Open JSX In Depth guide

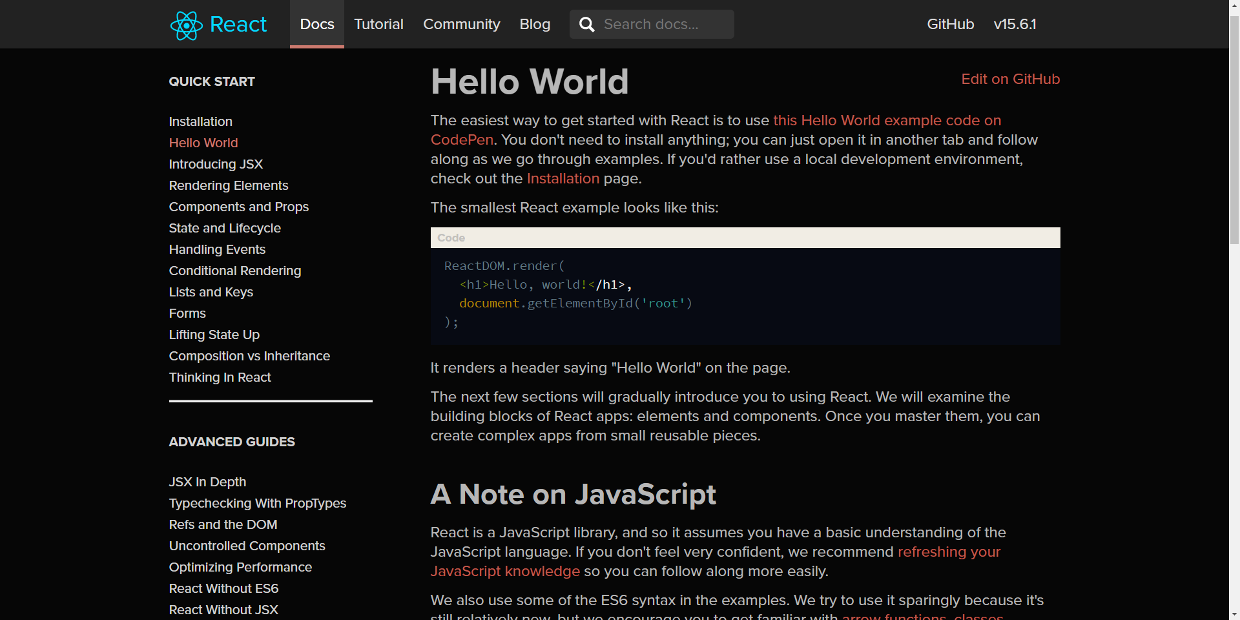[x=207, y=482]
